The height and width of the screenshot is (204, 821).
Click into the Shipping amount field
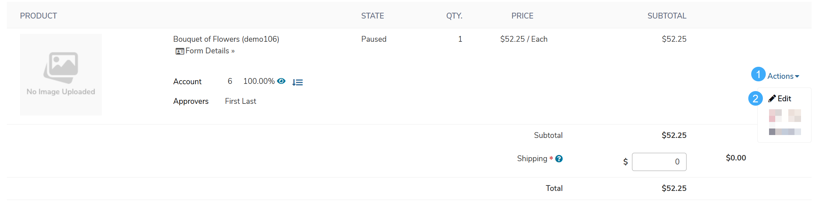pyautogui.click(x=659, y=162)
